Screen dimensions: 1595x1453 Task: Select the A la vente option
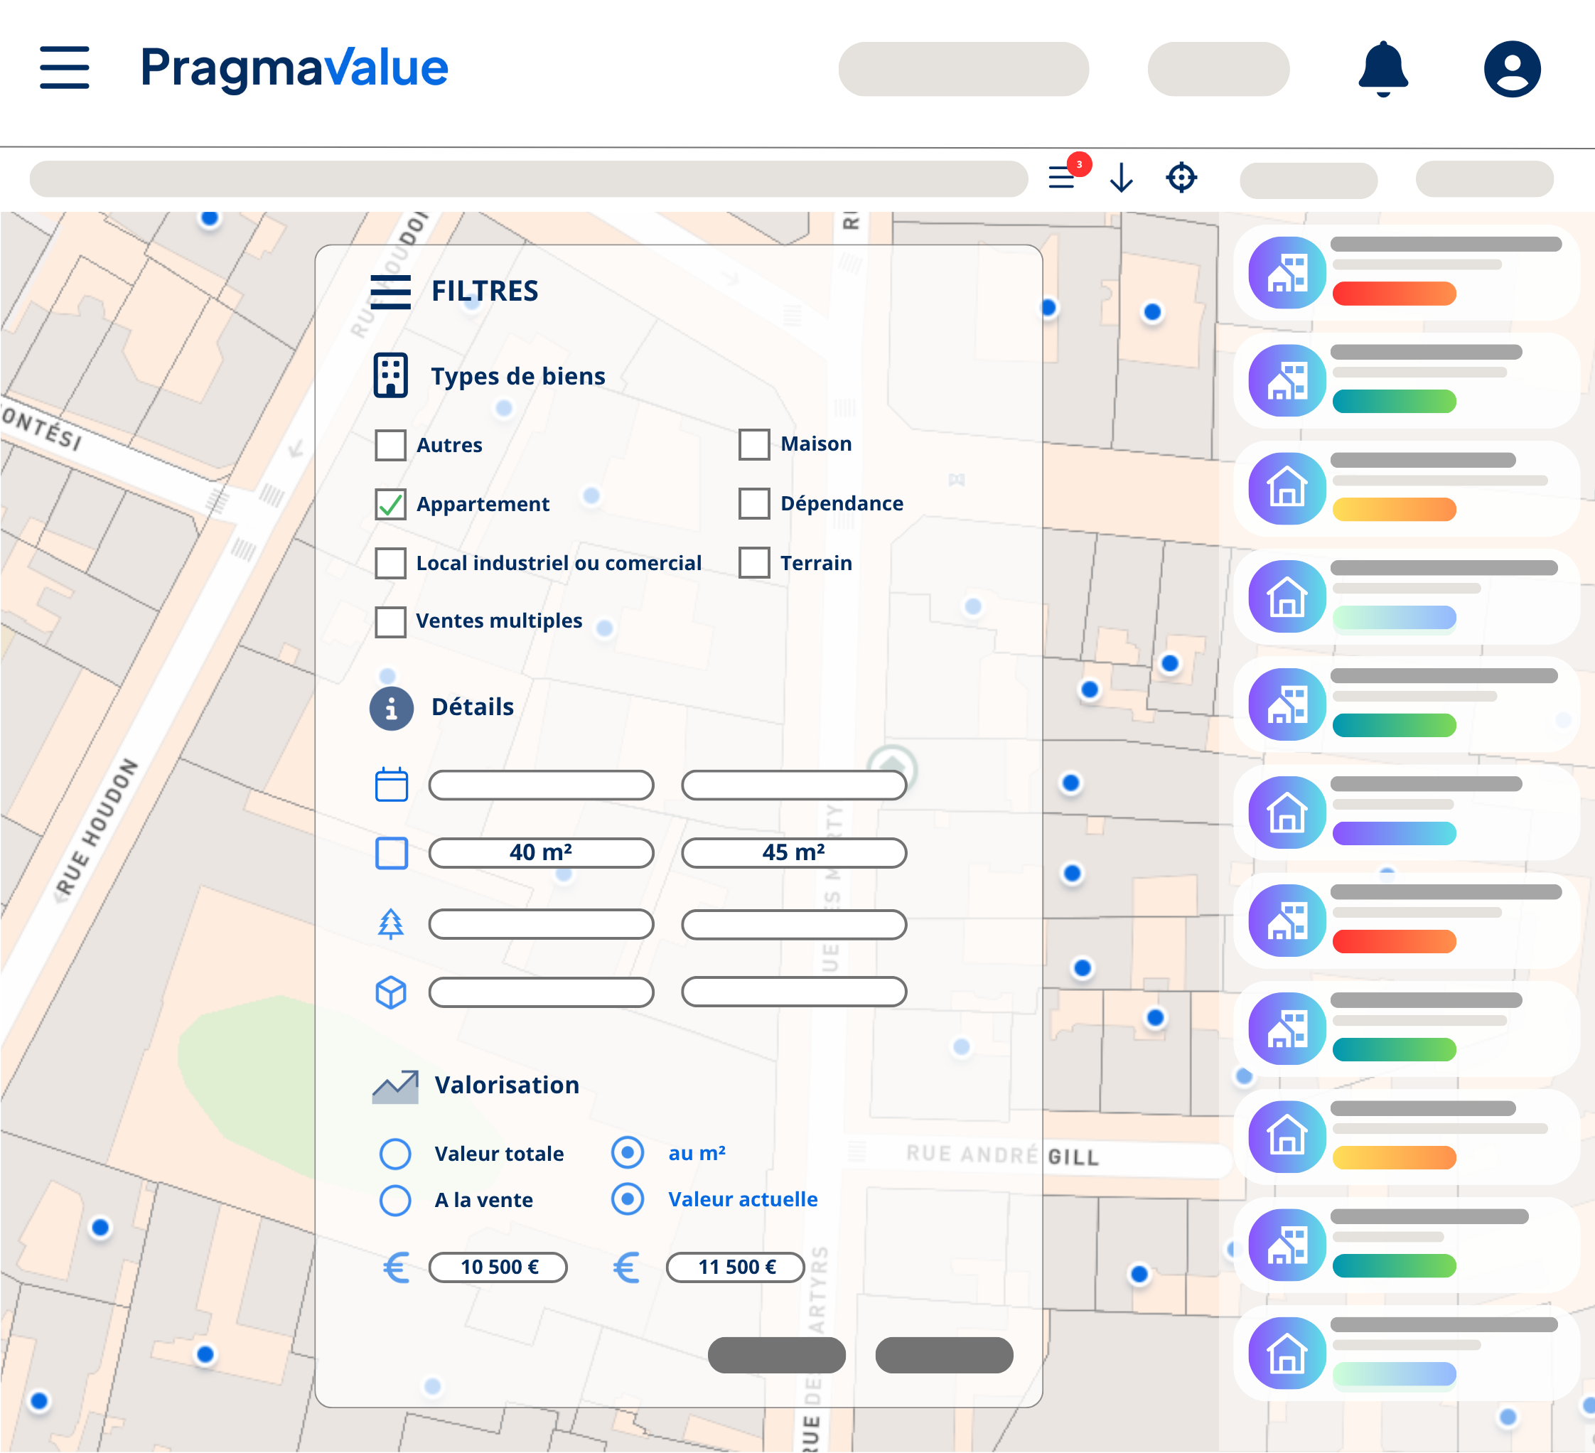click(x=394, y=1199)
